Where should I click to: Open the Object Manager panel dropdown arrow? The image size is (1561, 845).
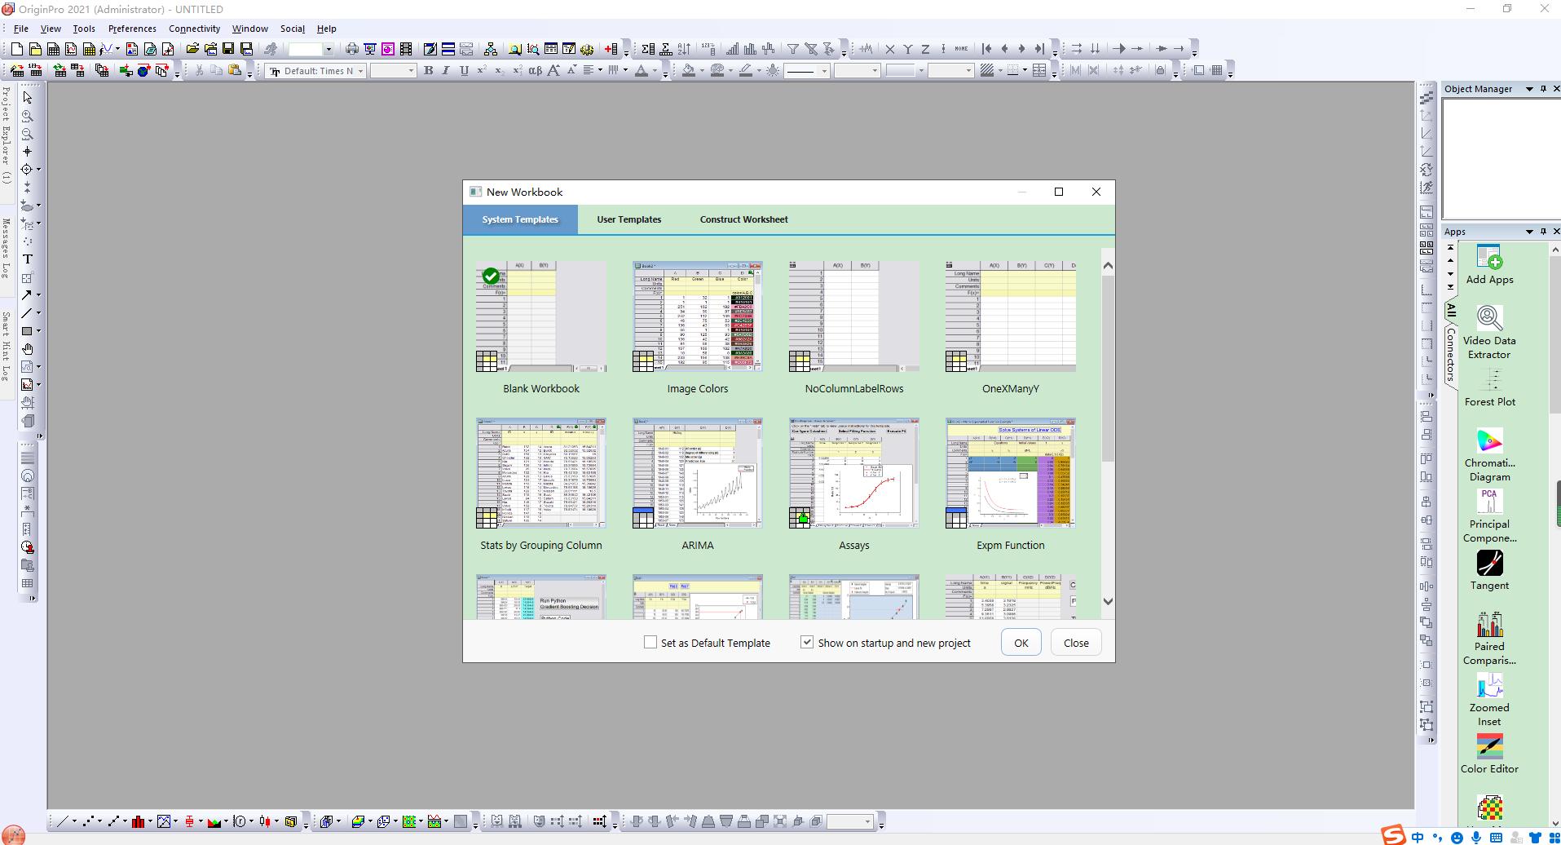pos(1529,89)
